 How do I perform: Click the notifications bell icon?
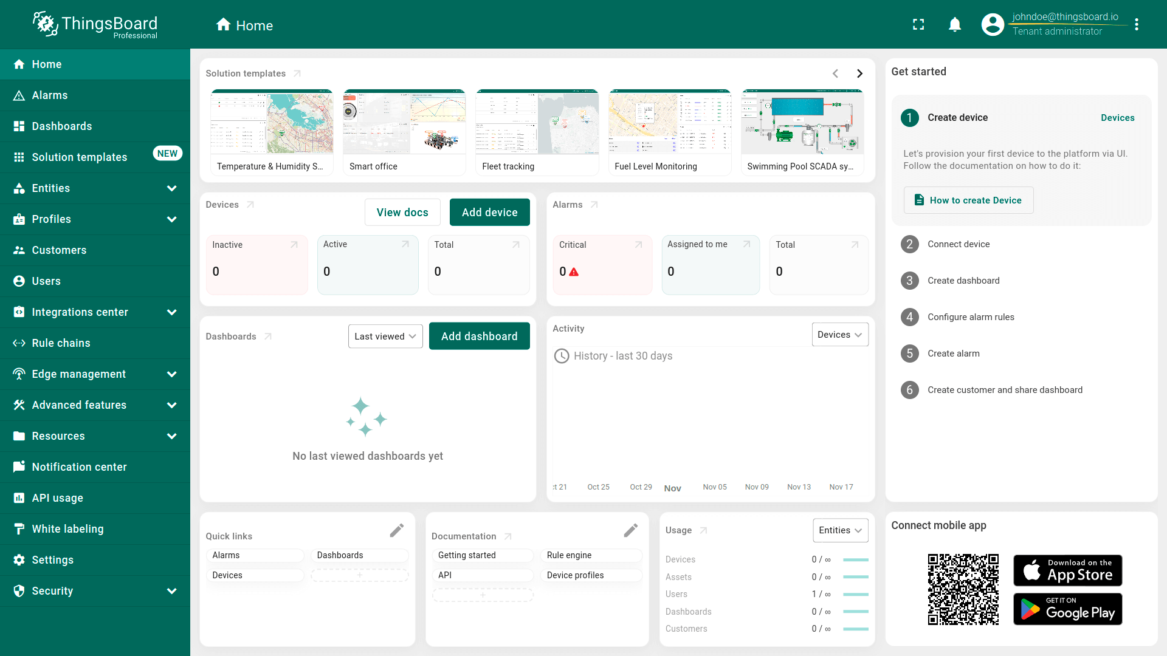pos(954,25)
